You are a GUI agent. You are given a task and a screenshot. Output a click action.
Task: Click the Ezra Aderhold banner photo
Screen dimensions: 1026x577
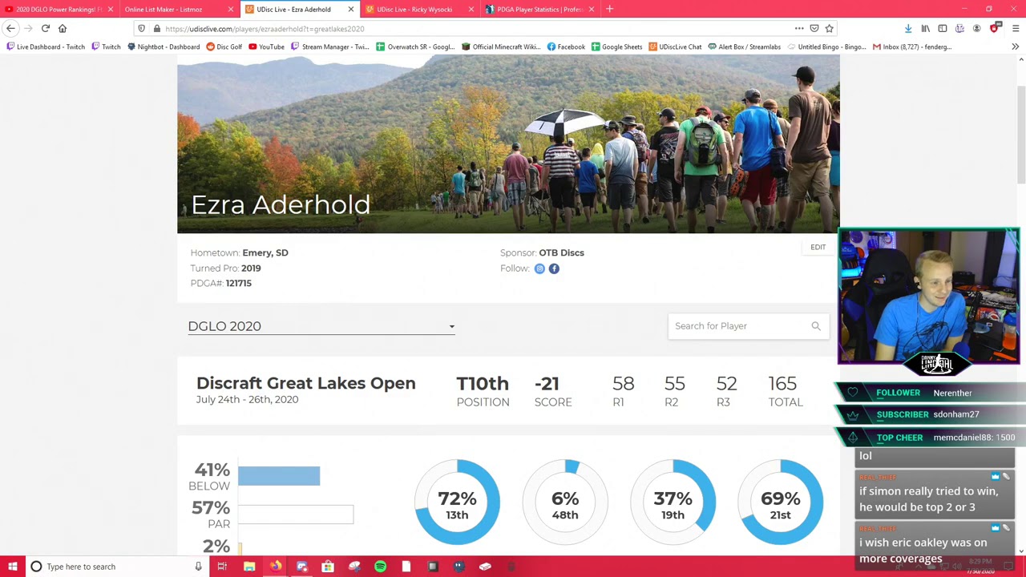(508, 144)
